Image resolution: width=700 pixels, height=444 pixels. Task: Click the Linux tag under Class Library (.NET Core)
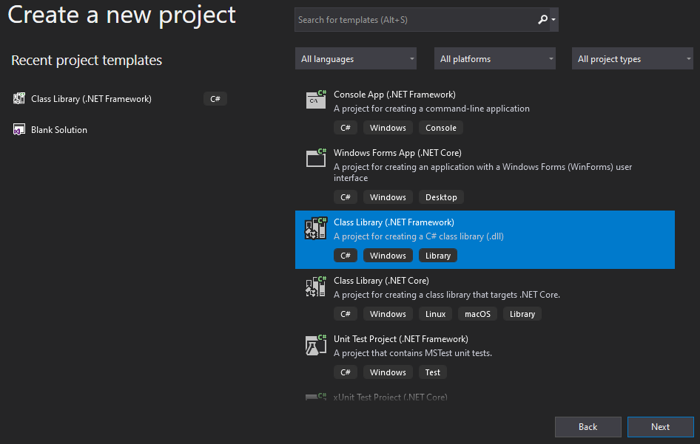pos(435,314)
